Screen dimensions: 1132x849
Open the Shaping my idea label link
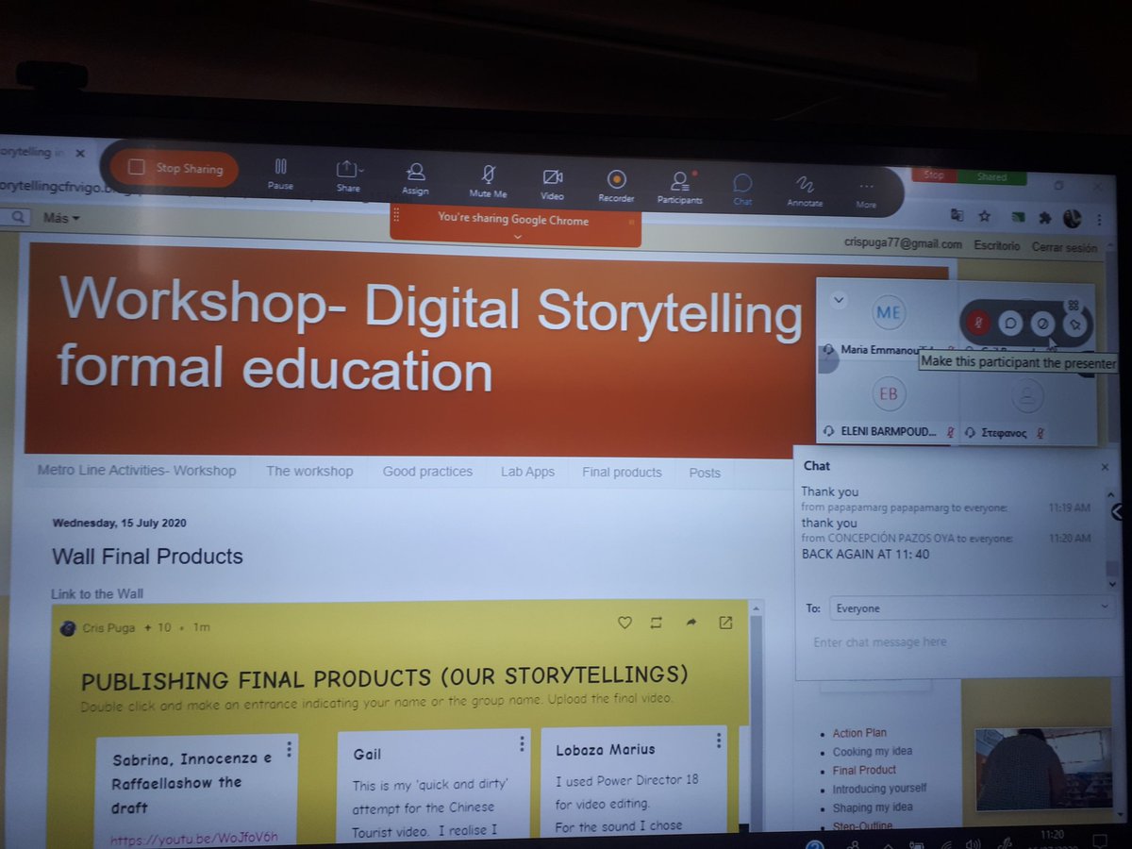point(873,807)
